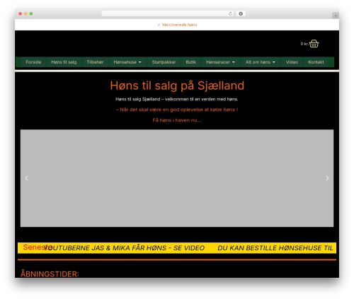Open the Video menu item

click(292, 62)
